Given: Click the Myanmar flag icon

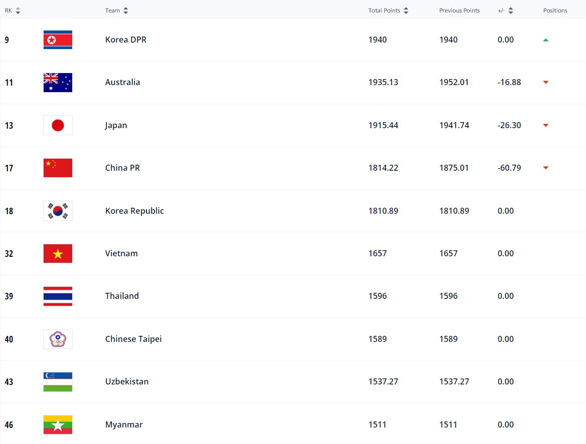Looking at the screenshot, I should [x=58, y=424].
